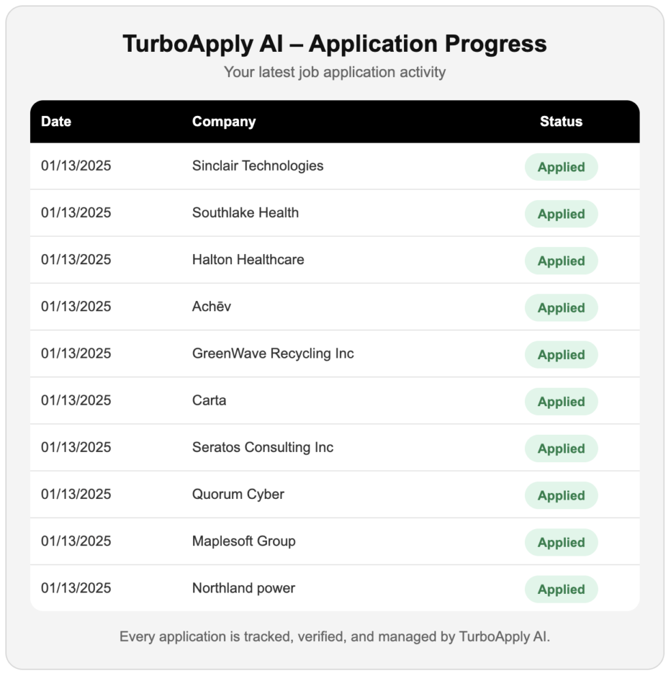Click the Halton Healthcare company name
Viewport: 671px width, 699px height.
(248, 260)
